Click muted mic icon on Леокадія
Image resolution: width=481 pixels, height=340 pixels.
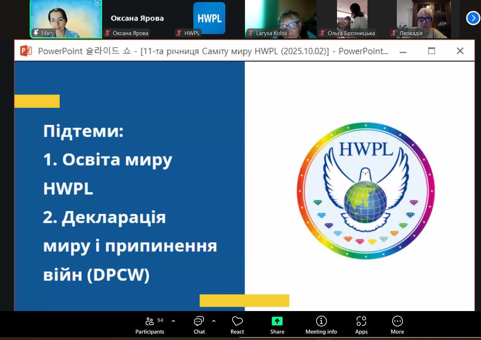(x=394, y=33)
